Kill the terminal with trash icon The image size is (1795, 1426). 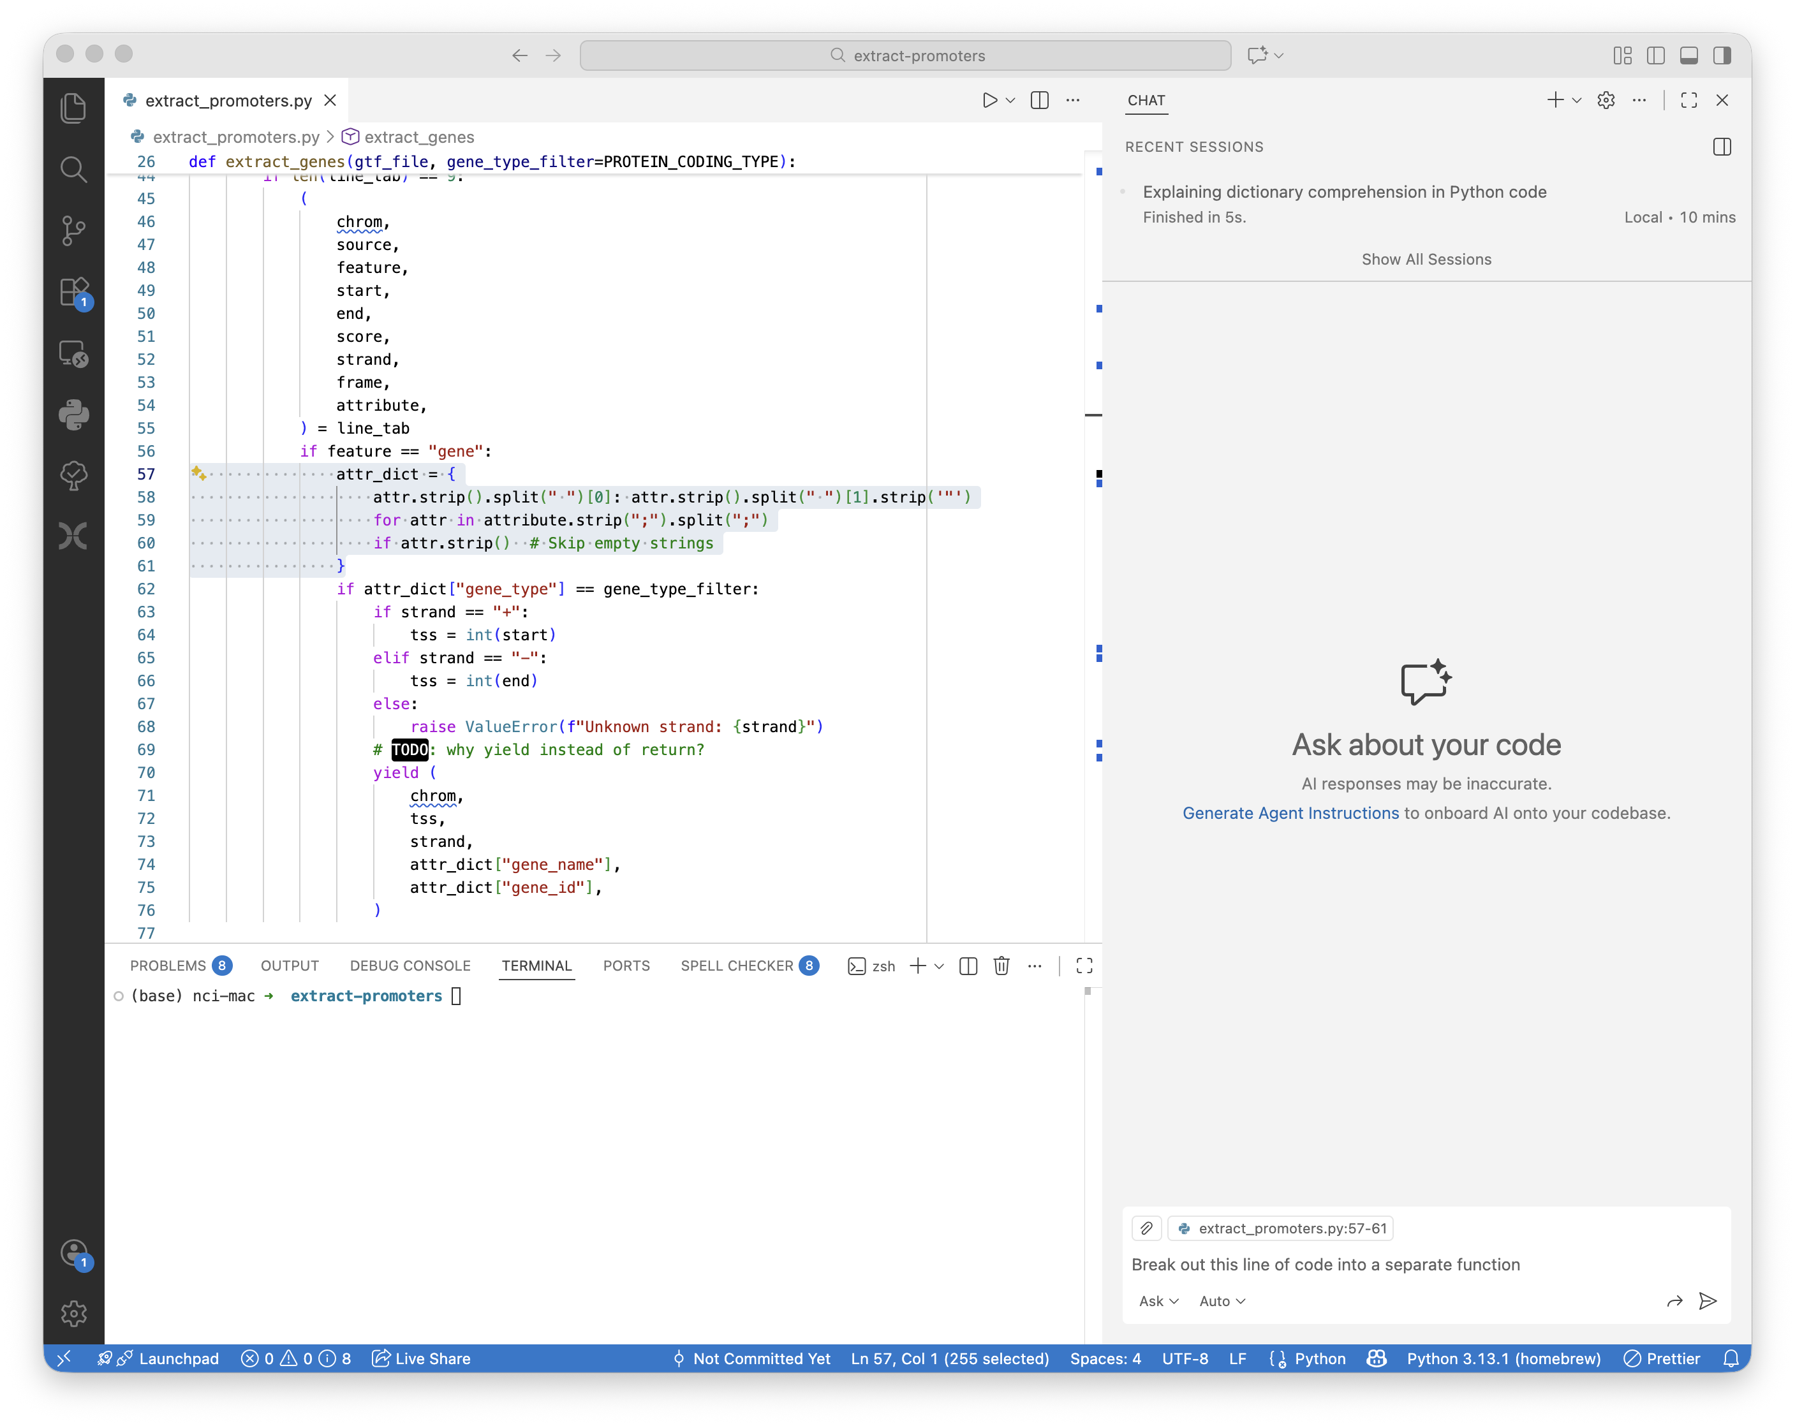(1001, 966)
